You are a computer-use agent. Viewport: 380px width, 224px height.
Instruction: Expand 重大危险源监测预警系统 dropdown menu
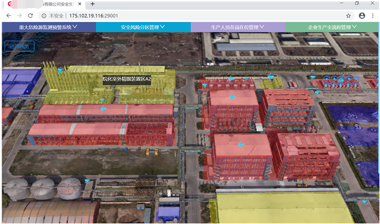click(48, 27)
